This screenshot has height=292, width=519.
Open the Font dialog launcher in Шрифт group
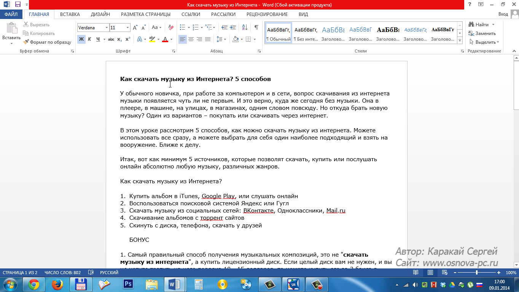[x=174, y=51]
